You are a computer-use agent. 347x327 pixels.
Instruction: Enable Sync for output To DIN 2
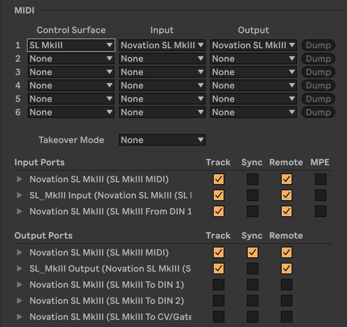[x=253, y=301]
